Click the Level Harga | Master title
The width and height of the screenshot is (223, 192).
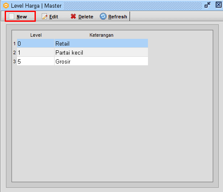point(36,6)
